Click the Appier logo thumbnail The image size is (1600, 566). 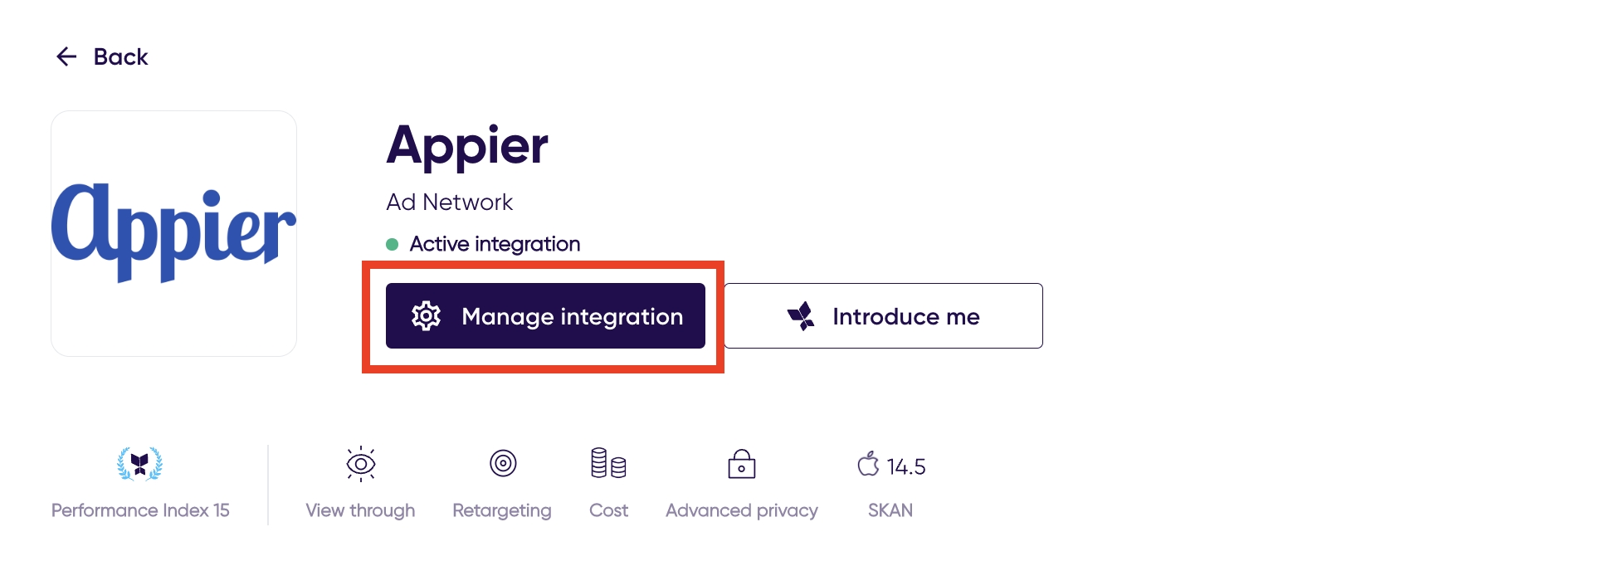tap(173, 233)
